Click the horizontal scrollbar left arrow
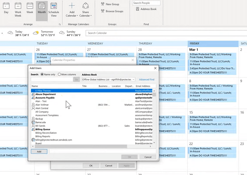 click(33, 146)
